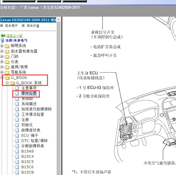Click the 音频/视频 folder icon
The height and width of the screenshot is (175, 176).
tap(7, 67)
